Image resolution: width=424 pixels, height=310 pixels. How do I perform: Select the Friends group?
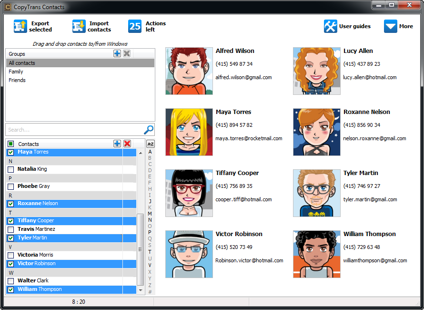click(17, 80)
